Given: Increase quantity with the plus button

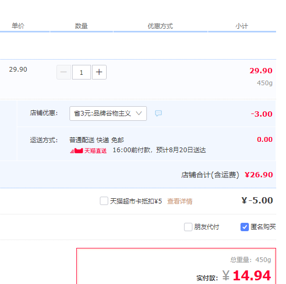Looking at the screenshot, I should [99, 72].
